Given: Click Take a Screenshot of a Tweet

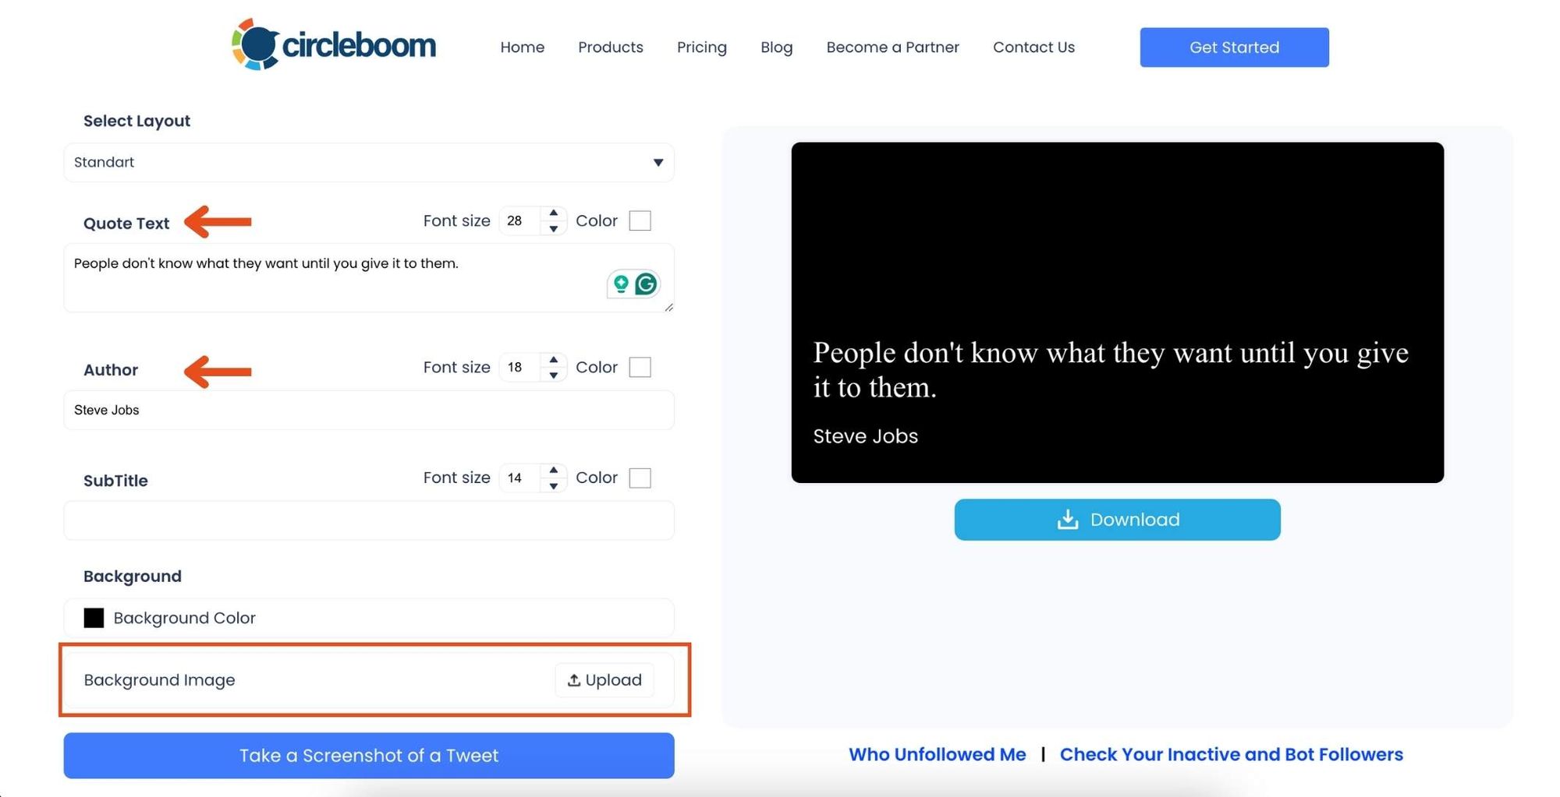Looking at the screenshot, I should 369,755.
